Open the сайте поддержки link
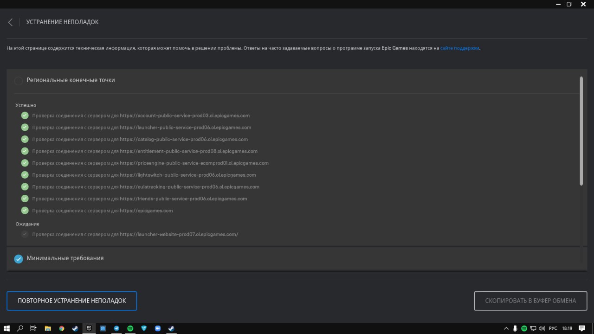The image size is (594, 334). [x=460, y=48]
